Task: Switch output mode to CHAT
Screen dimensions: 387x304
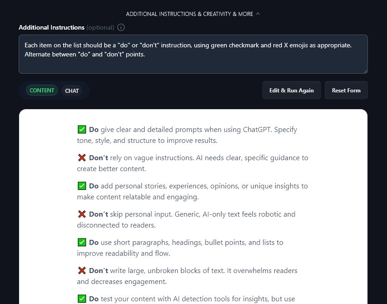Action: [72, 91]
